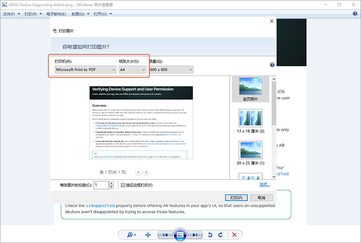Decrease the number of copies

click(111, 187)
